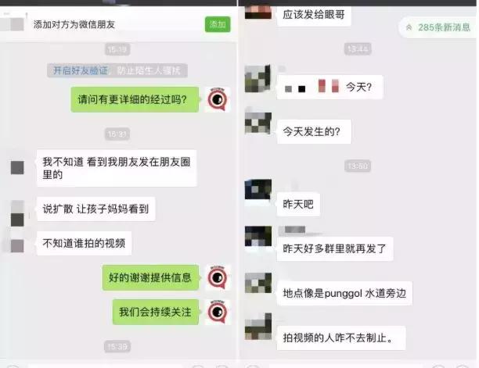The width and height of the screenshot is (479, 368).
Task: Select the 不知道谁拍的视频 message bubble
Action: (84, 243)
